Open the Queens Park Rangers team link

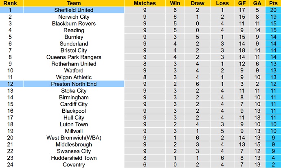(x=74, y=57)
